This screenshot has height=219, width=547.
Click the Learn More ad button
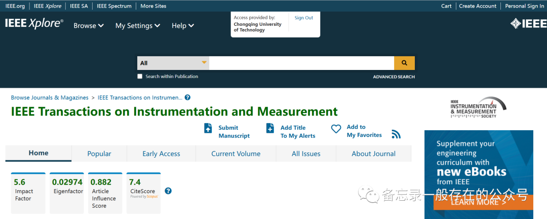[x=483, y=202]
